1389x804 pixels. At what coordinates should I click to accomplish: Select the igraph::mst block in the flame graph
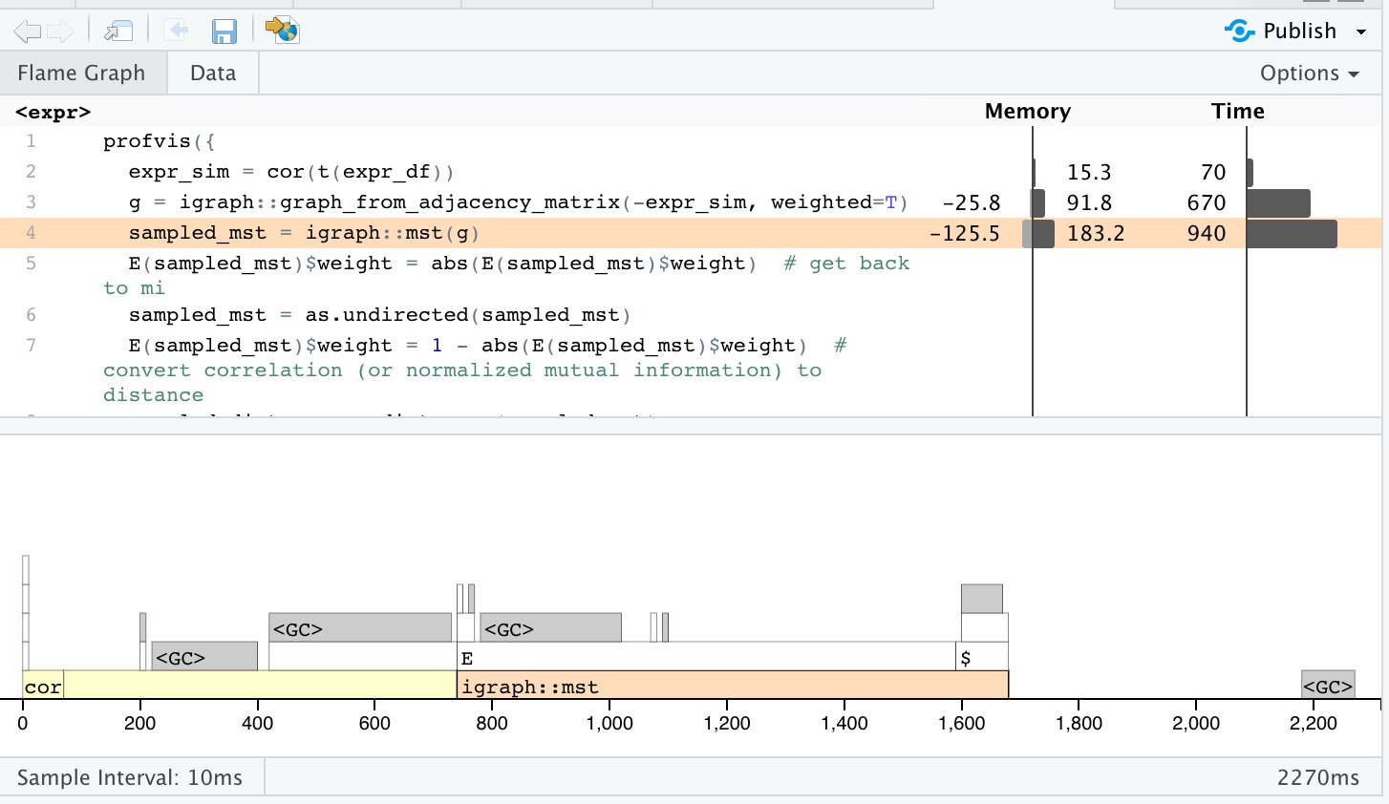731,686
